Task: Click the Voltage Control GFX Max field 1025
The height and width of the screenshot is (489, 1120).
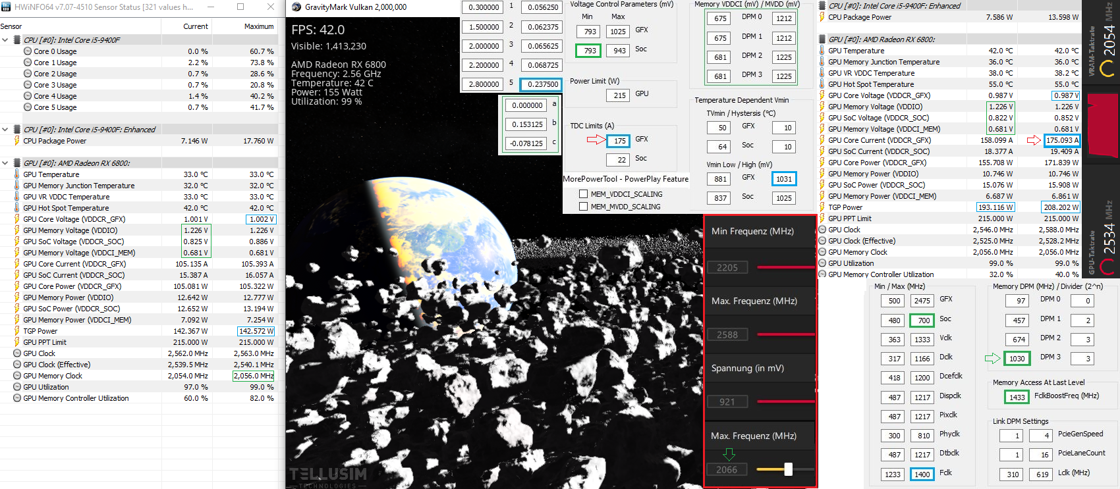Action: tap(617, 32)
